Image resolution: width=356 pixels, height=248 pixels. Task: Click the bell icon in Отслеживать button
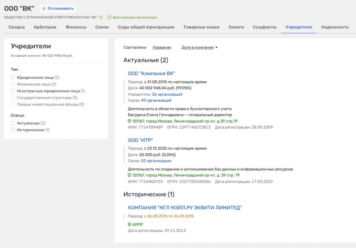[x=44, y=9]
